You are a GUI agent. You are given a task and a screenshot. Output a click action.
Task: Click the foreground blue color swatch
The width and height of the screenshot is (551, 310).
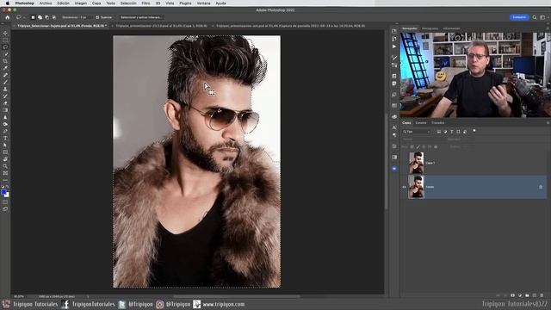pos(3,192)
